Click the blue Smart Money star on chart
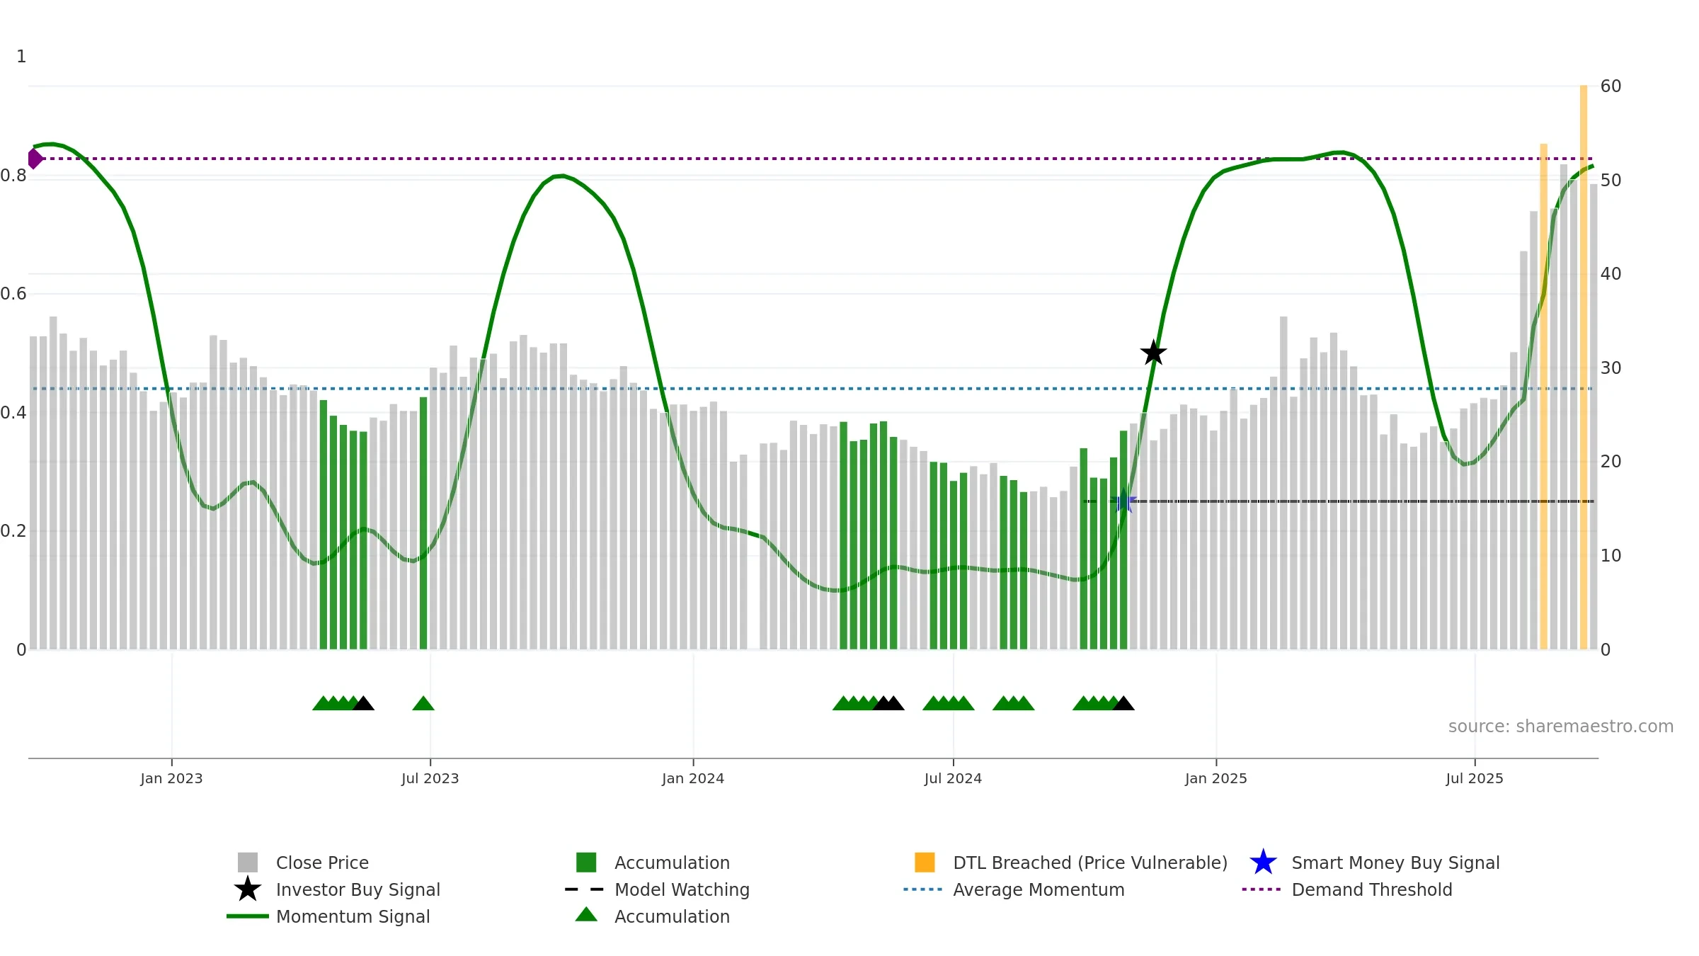Screen dimensions: 1699x956 pos(1123,501)
